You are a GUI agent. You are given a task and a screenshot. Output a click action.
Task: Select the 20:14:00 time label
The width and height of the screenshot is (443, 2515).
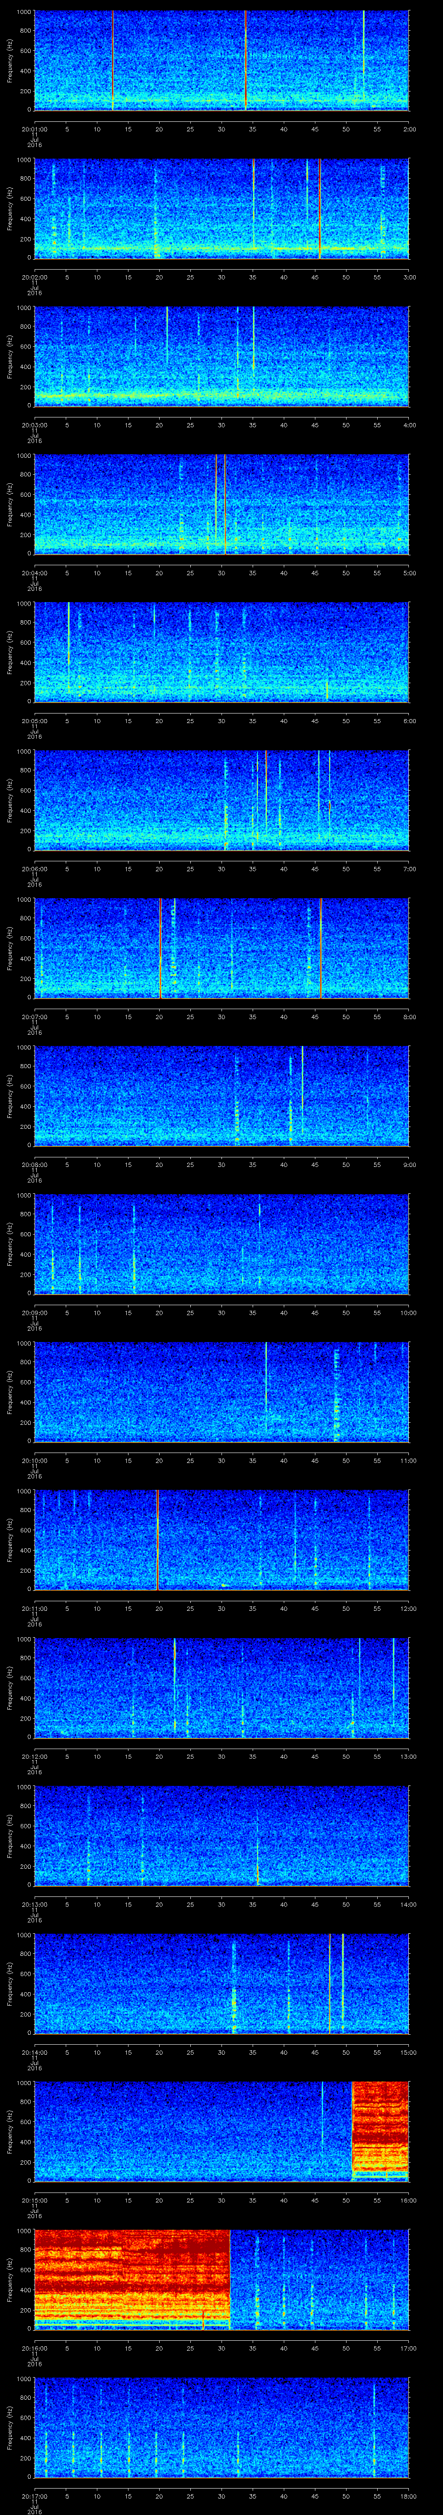[x=34, y=2051]
